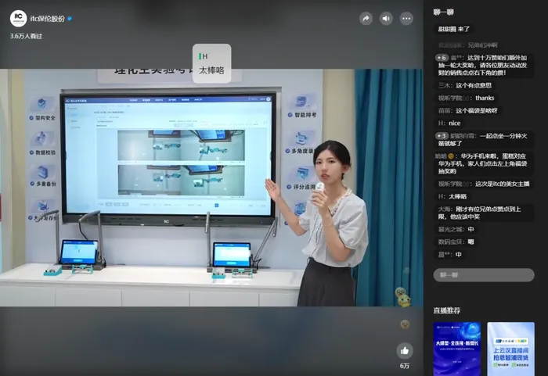Click the itc保伦股份 channel name
This screenshot has width=548, height=376.
(x=48, y=19)
